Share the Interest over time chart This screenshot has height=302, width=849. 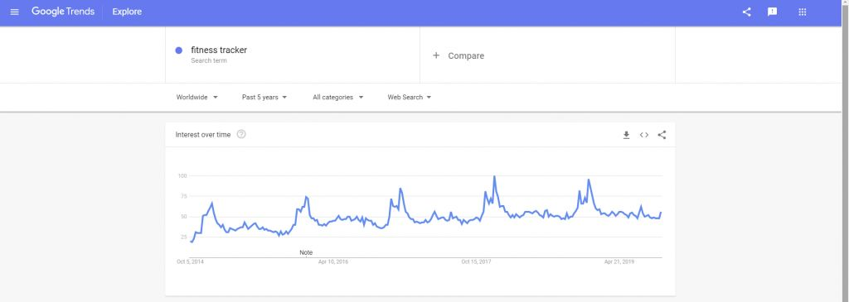(662, 135)
